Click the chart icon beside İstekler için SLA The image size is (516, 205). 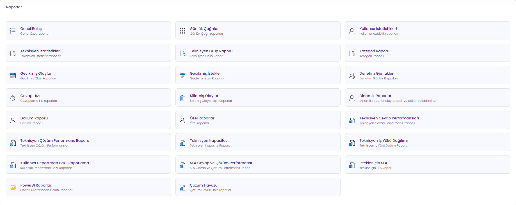click(x=352, y=165)
